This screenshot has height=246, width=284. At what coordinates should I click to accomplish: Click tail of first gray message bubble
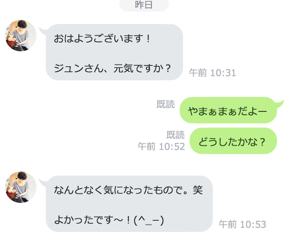[x=43, y=31]
